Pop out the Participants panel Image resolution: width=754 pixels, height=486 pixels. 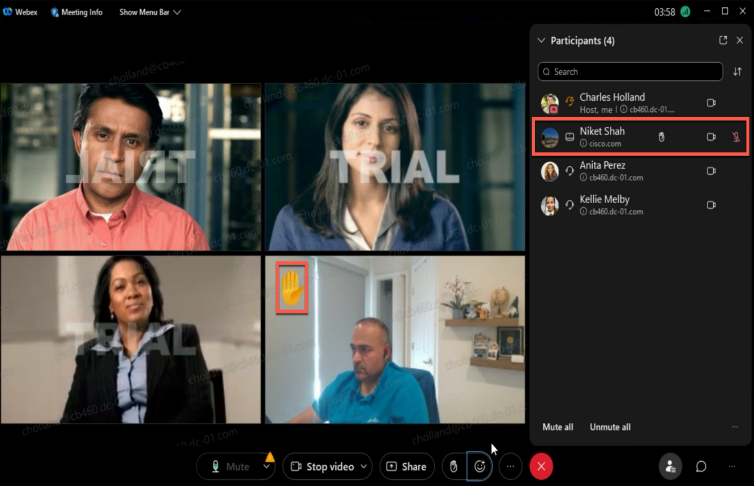point(723,40)
